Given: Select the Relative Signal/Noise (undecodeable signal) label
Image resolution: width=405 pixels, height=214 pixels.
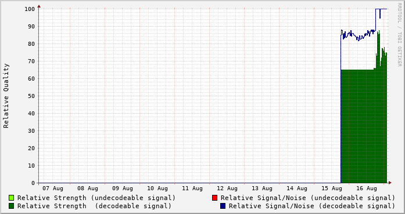Looking at the screenshot, I should click(307, 198).
